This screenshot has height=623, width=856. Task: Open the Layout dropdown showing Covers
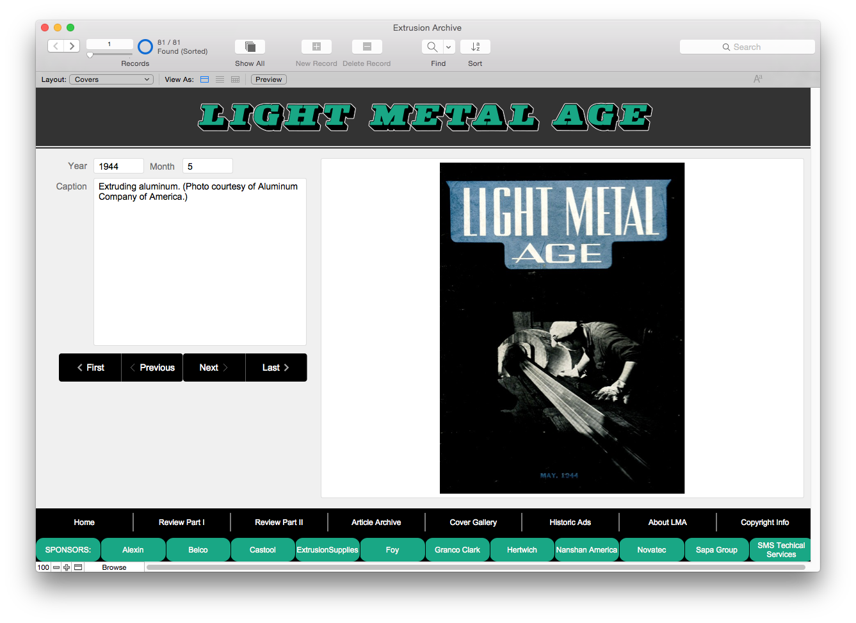[111, 79]
